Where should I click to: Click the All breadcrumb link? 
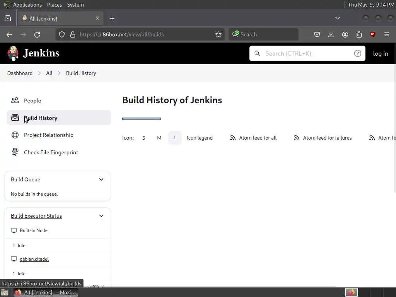coord(49,73)
